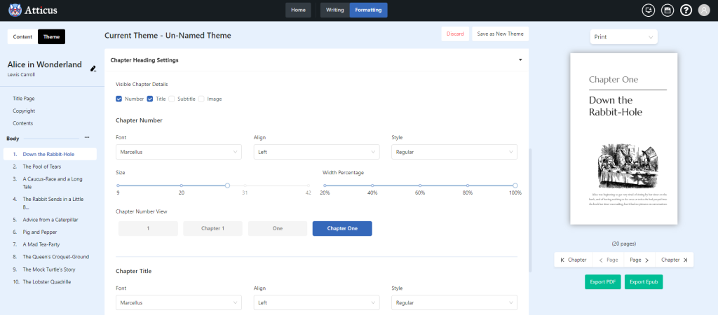Image resolution: width=718 pixels, height=315 pixels.
Task: Go to the last chapter using the Chapter arrow
Action: (x=675, y=260)
